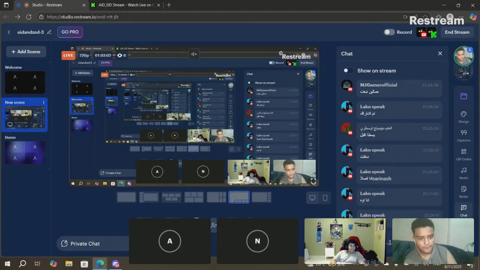The height and width of the screenshot is (270, 480).
Task: Click the viewer count eye icon
Action: (x=120, y=55)
